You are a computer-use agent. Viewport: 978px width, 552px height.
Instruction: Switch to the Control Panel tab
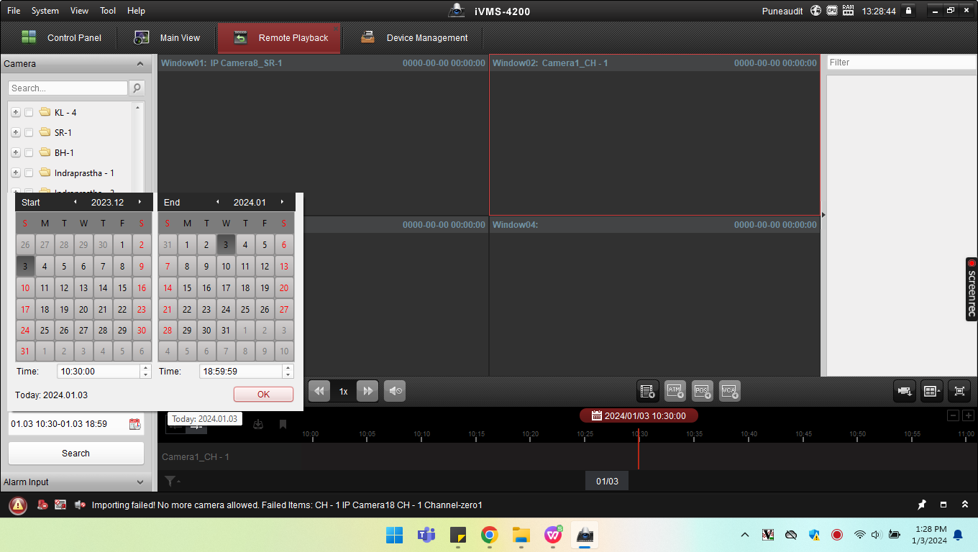point(62,37)
